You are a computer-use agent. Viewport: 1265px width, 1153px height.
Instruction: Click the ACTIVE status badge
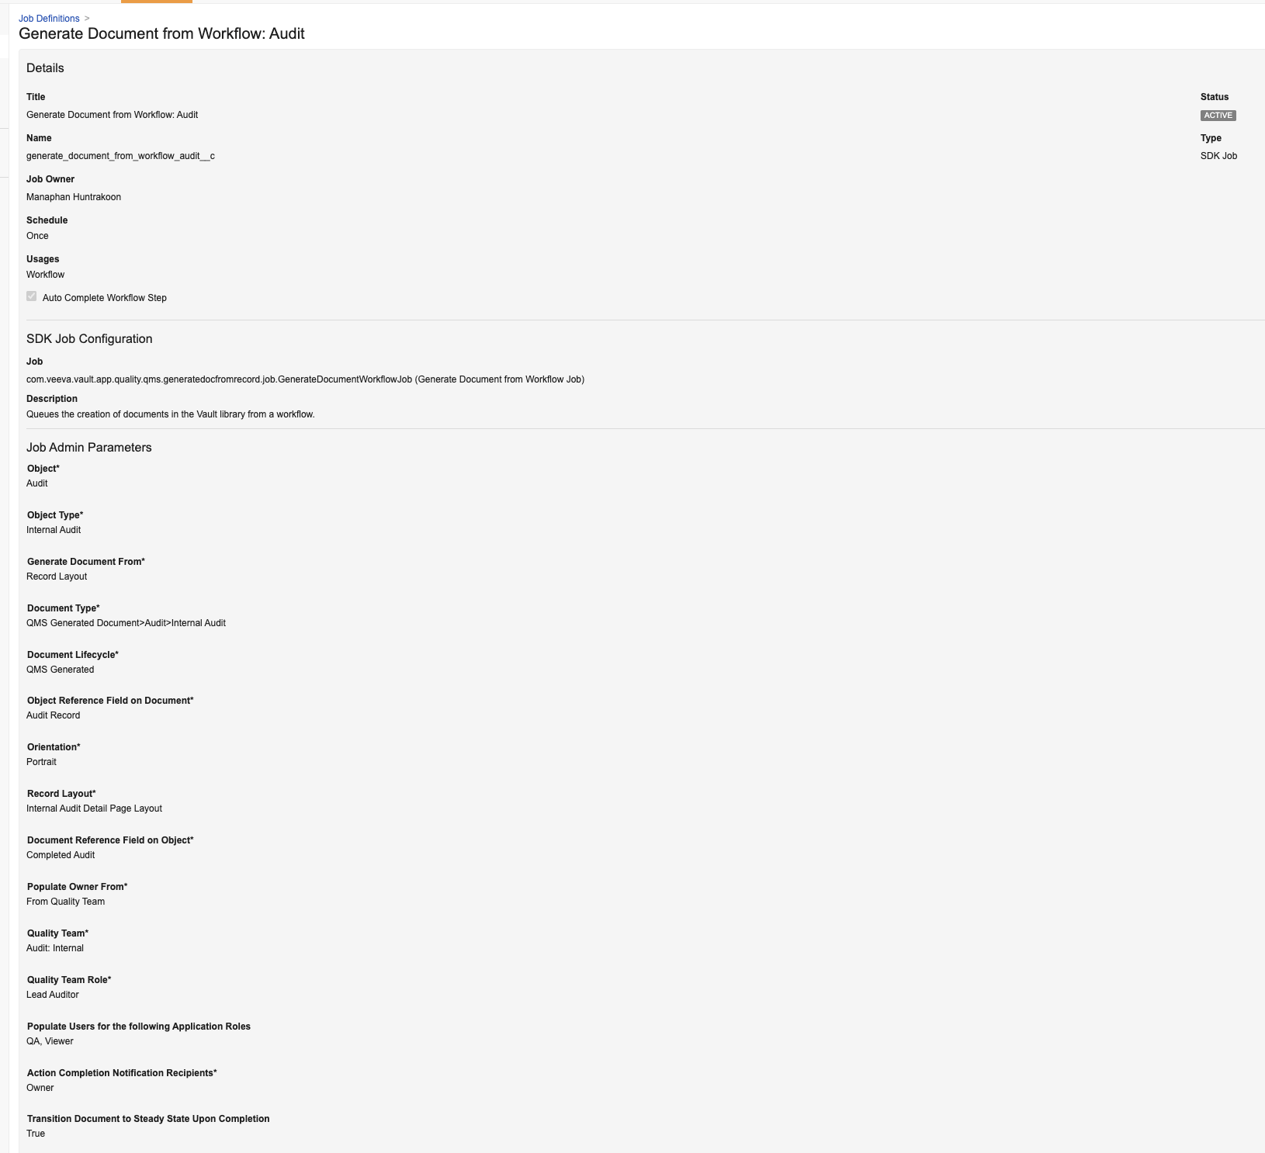[x=1218, y=116]
